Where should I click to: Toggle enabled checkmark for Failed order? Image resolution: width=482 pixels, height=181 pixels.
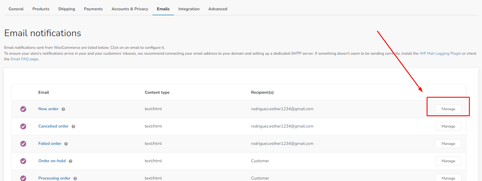(x=23, y=144)
